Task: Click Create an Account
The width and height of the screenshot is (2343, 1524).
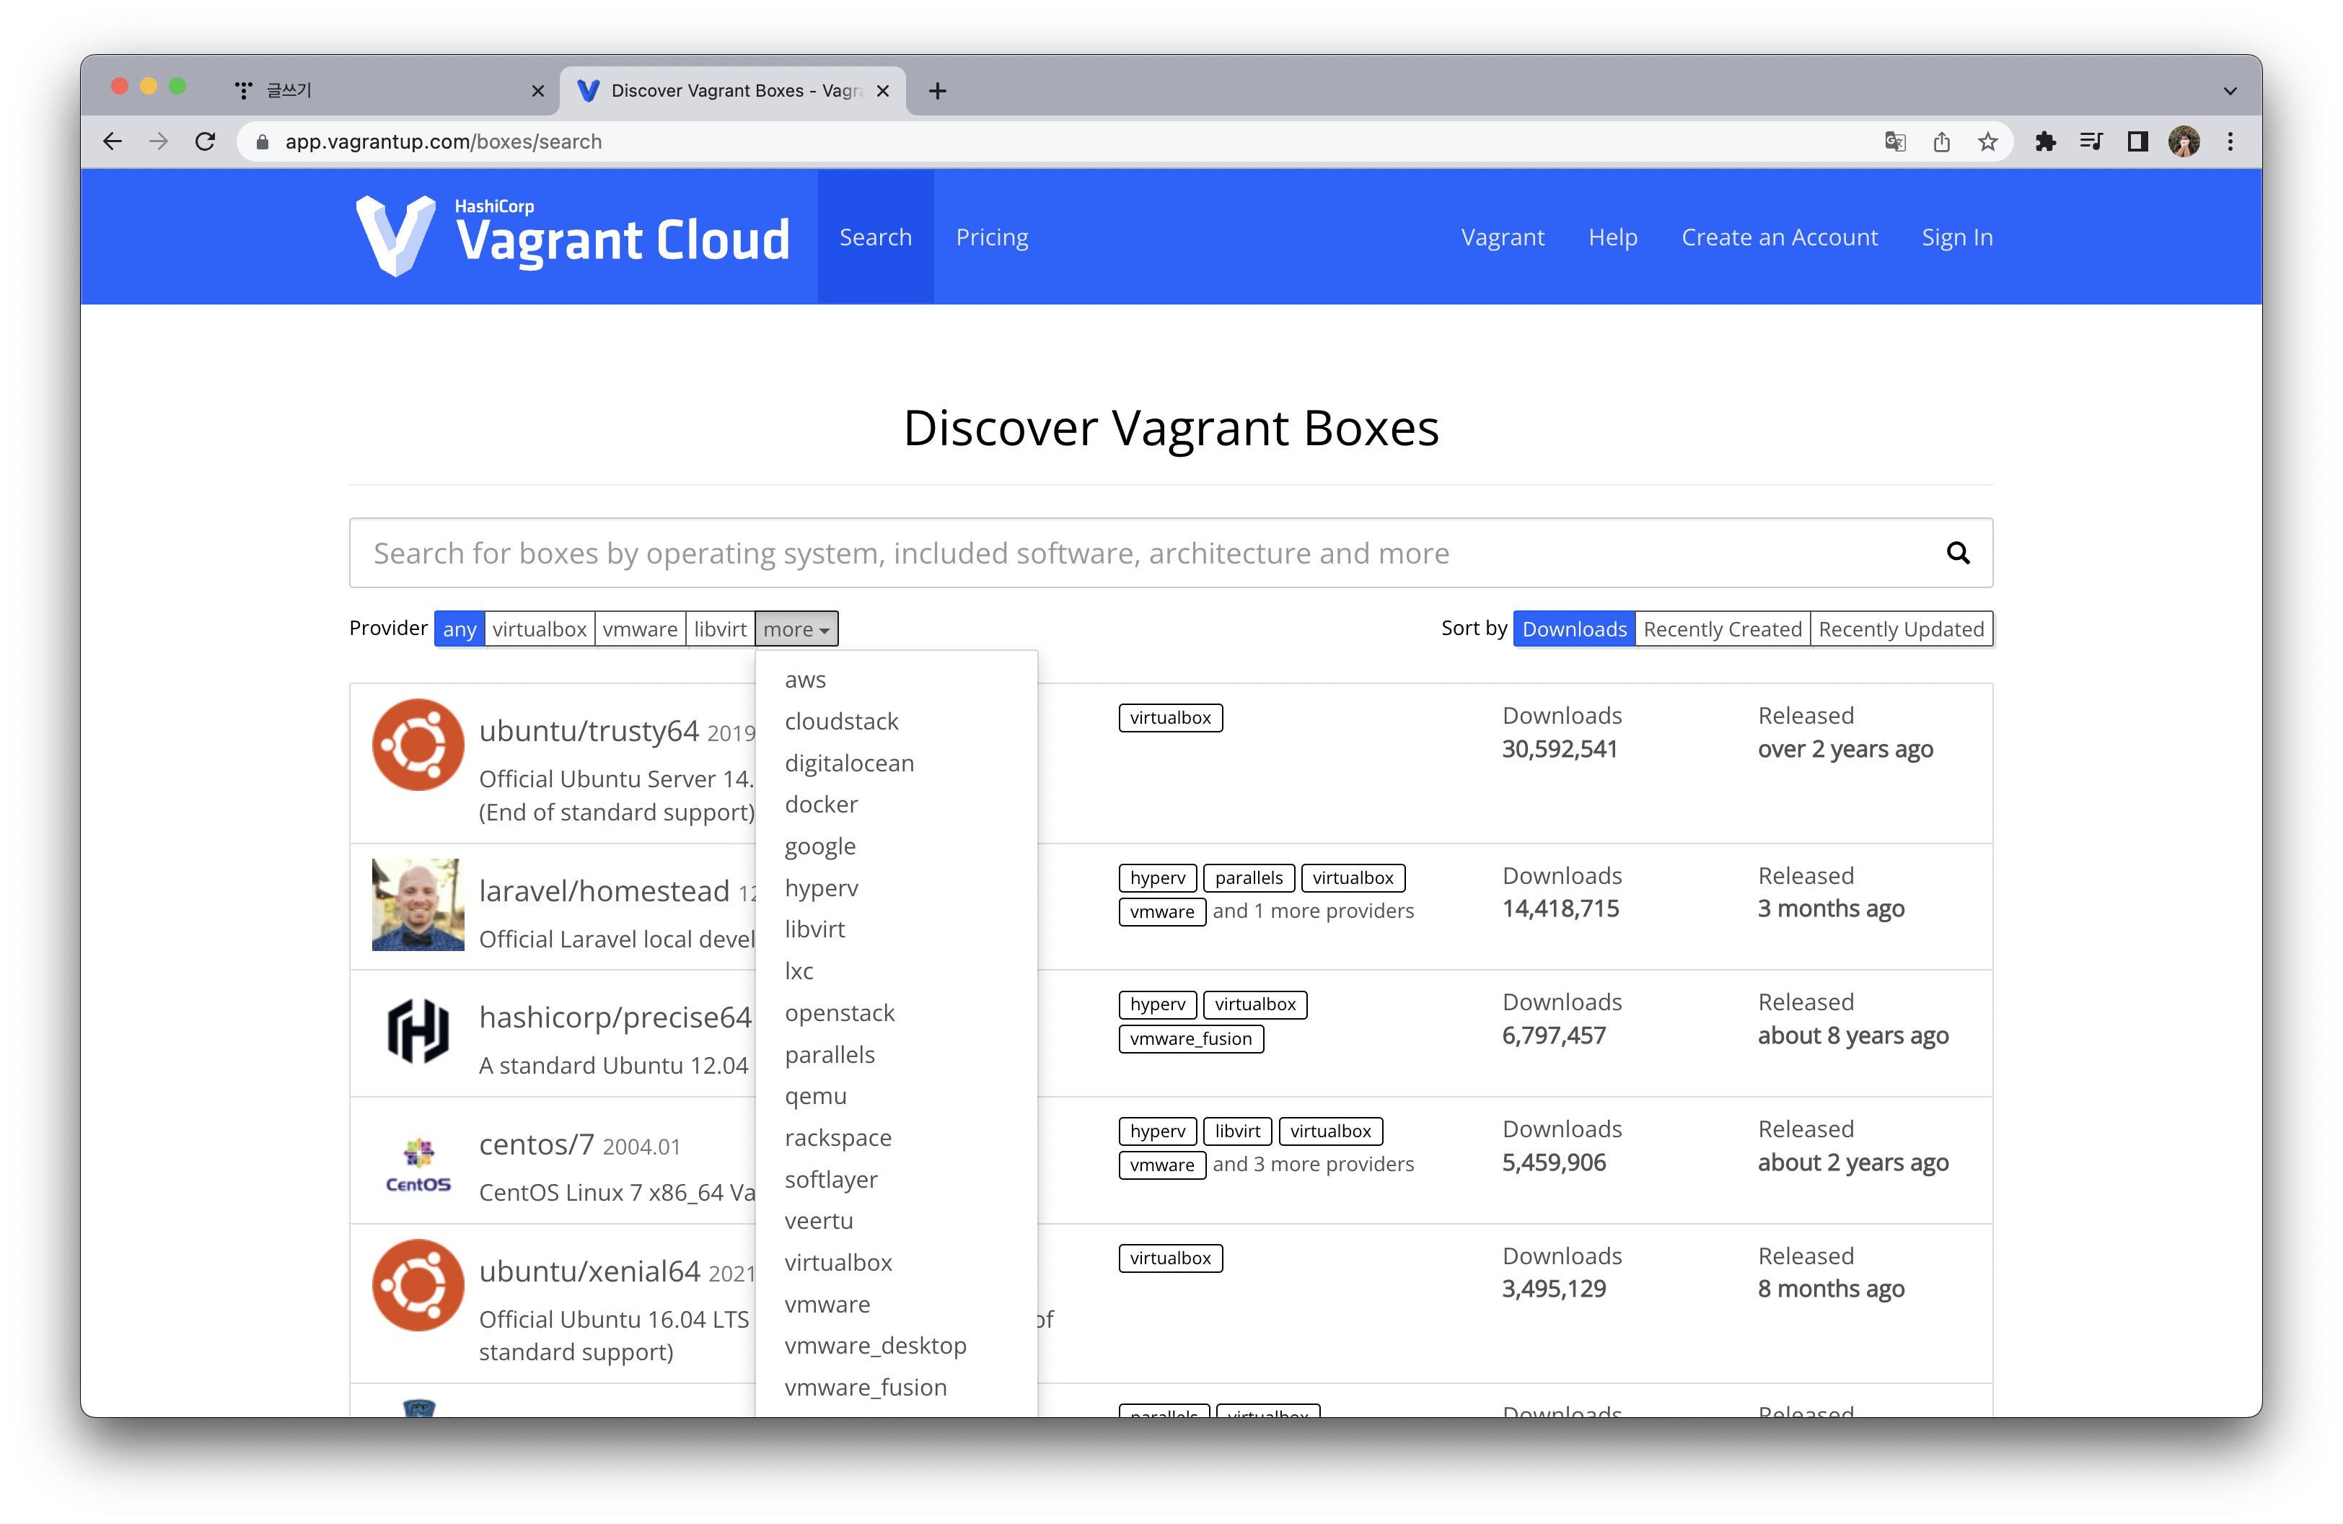Action: 1779,237
